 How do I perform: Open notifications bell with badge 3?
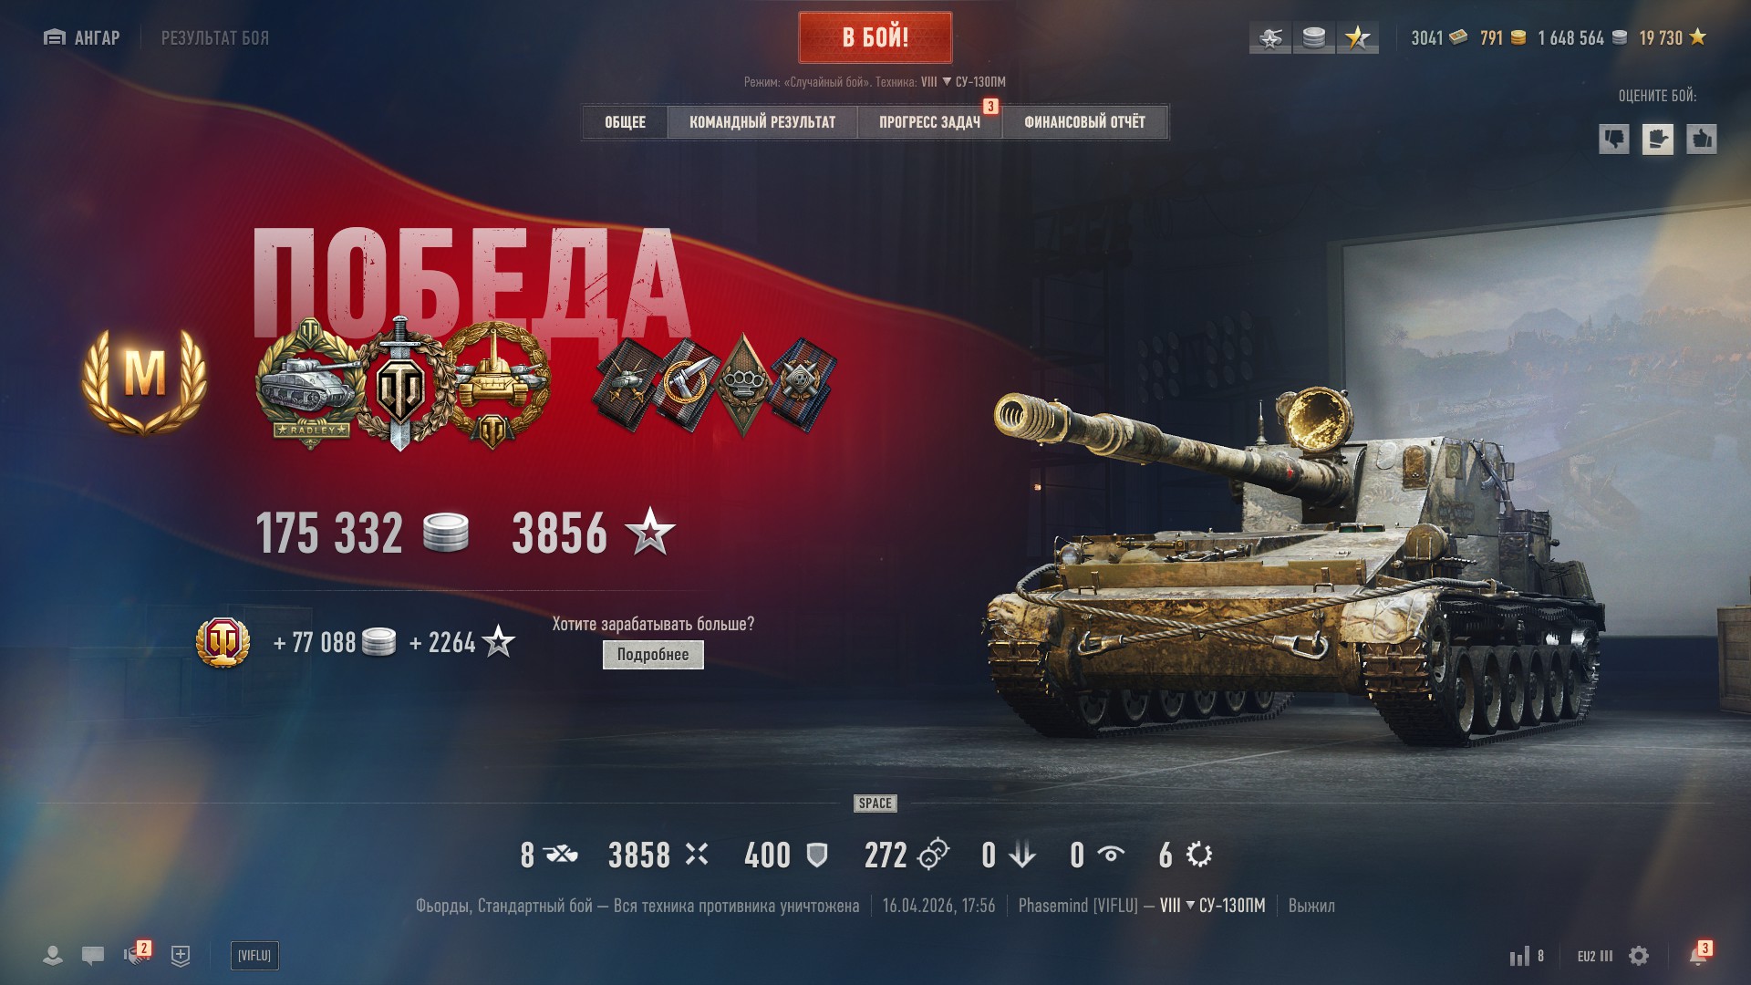coord(1699,954)
